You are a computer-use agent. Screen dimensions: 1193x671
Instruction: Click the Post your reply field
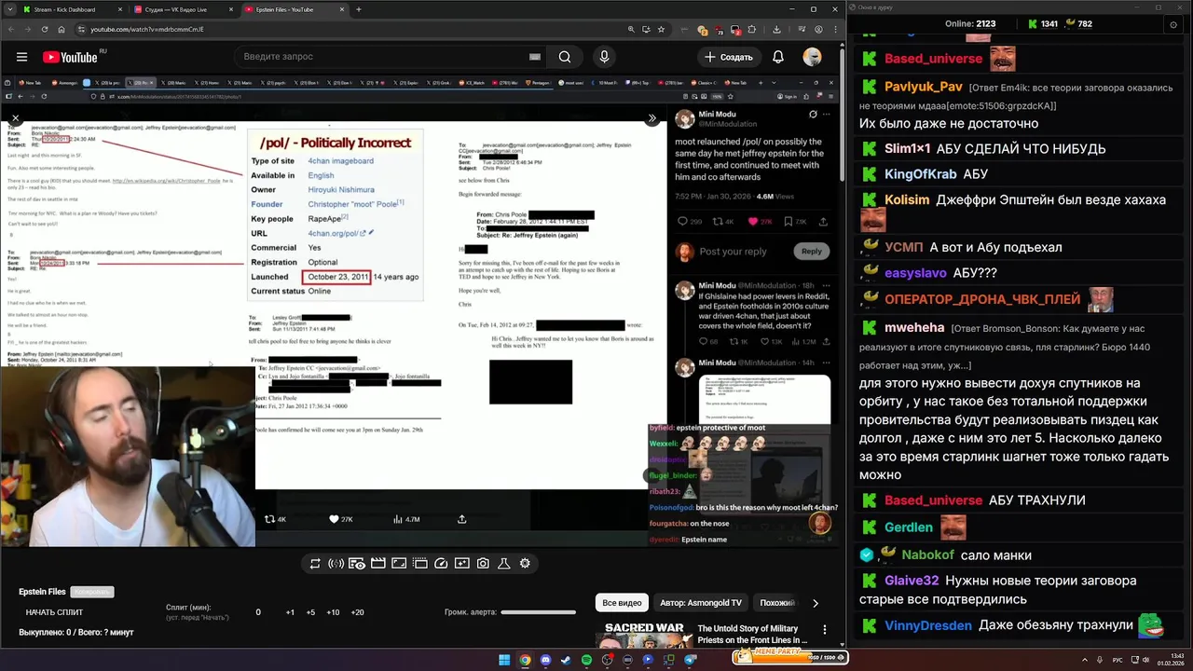pyautogui.click(x=733, y=252)
